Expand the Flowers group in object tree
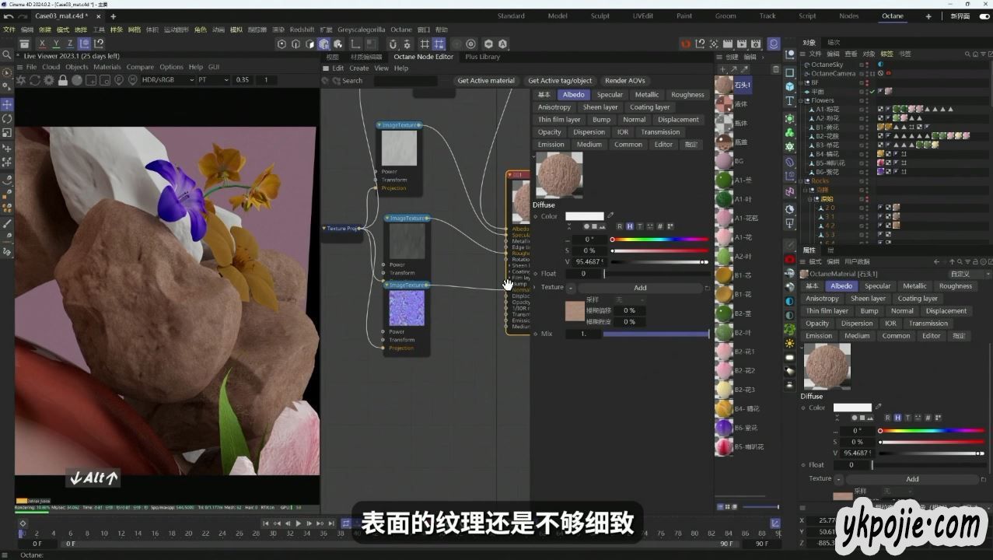The image size is (993, 560). [806, 100]
